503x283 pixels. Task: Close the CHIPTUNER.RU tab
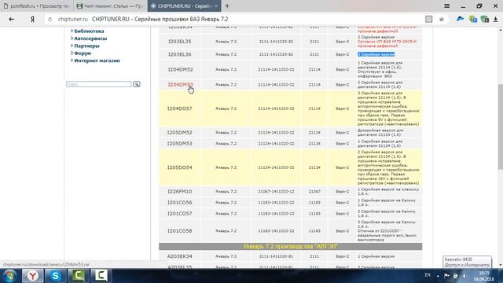tap(216, 6)
